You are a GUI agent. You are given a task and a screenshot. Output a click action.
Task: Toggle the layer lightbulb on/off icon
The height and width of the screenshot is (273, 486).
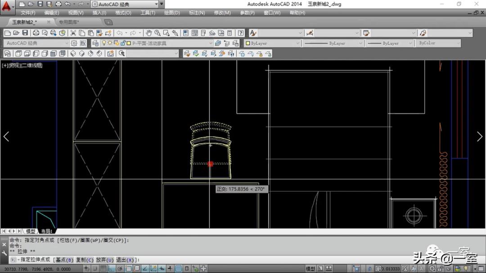[104, 43]
